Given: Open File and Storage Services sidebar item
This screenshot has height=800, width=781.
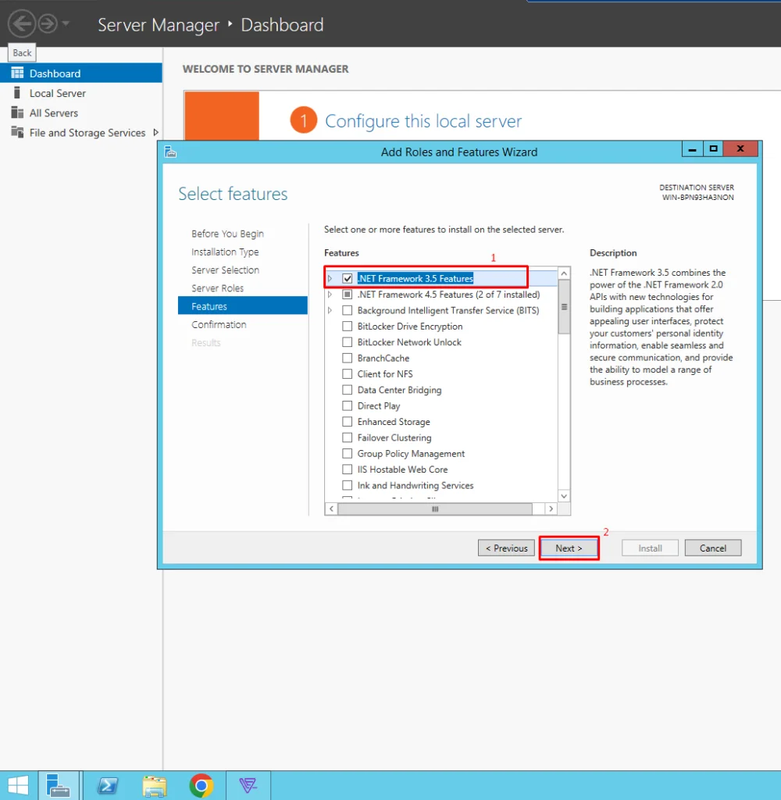Looking at the screenshot, I should click(81, 133).
